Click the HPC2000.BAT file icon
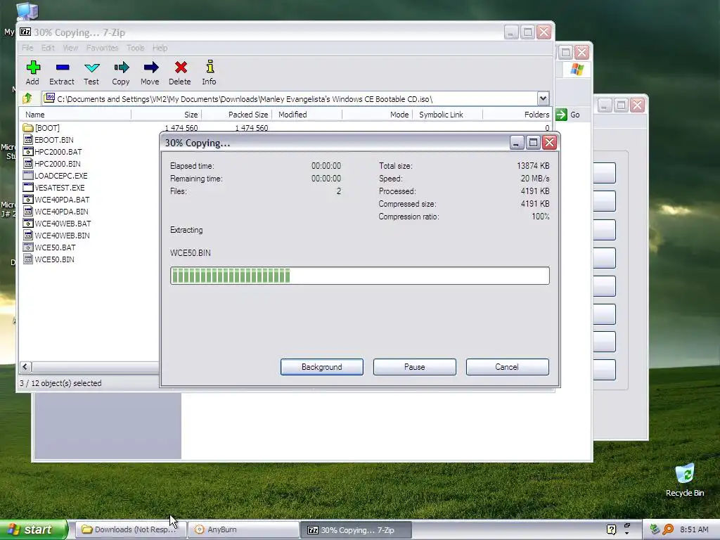Image resolution: width=720 pixels, height=540 pixels. point(28,152)
